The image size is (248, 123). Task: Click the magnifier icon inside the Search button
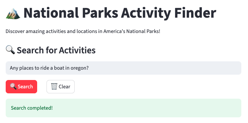pyautogui.click(x=13, y=86)
